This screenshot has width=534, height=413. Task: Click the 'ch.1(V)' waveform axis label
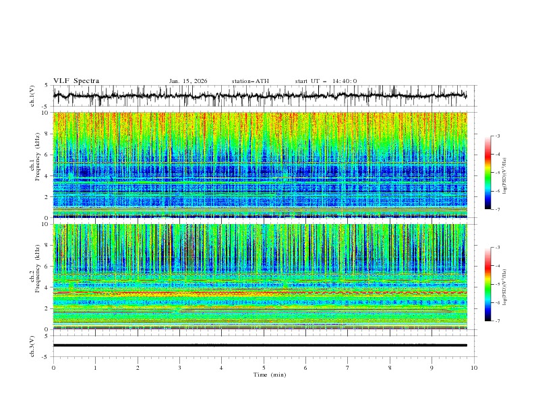click(32, 96)
